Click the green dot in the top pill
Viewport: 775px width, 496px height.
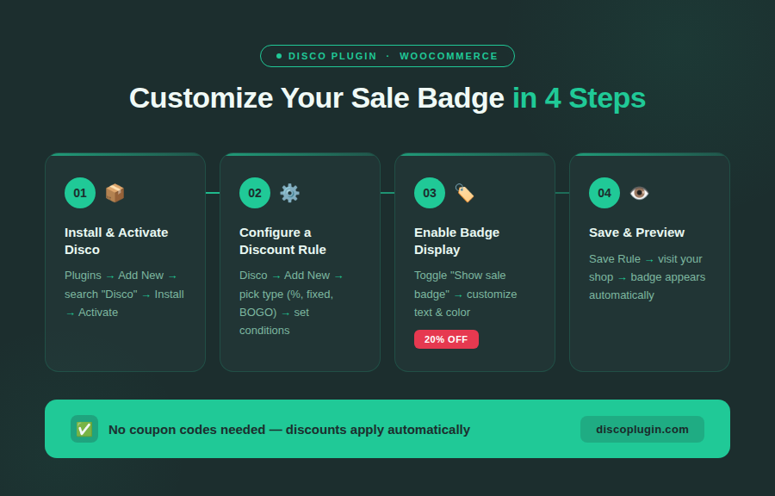click(x=279, y=56)
